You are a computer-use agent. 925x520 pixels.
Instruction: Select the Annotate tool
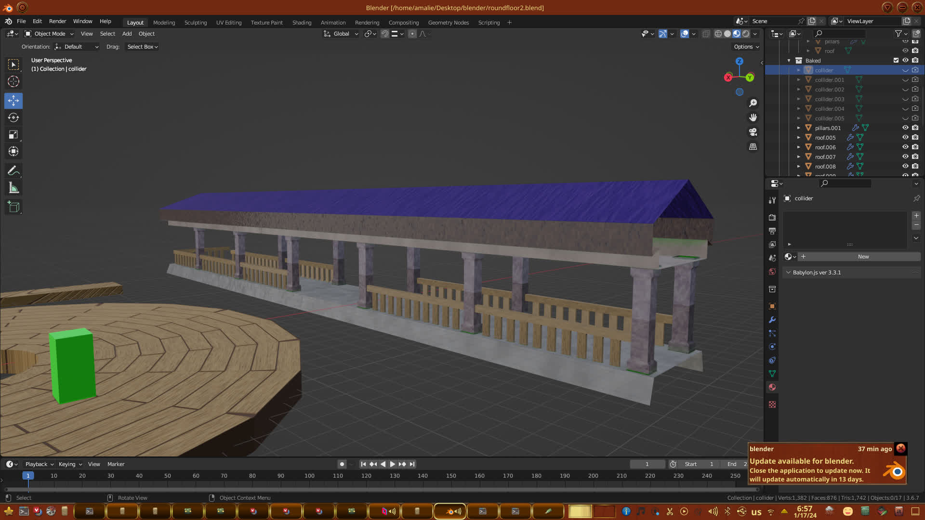point(13,170)
